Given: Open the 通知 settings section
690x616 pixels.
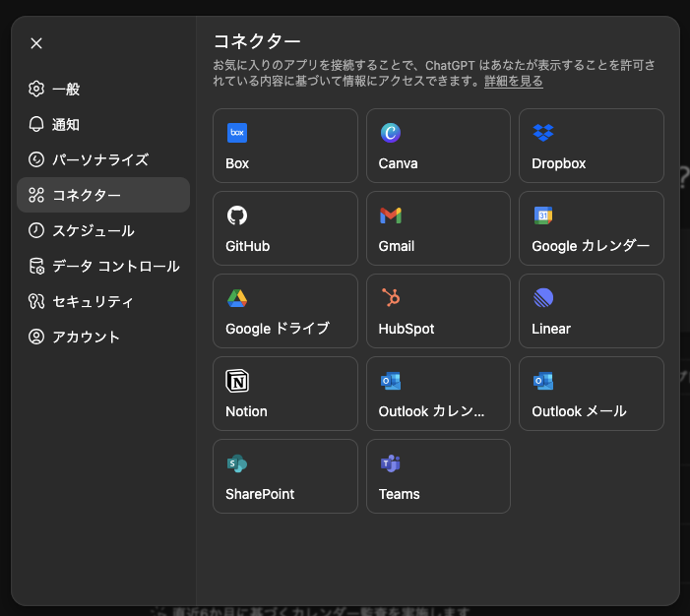Looking at the screenshot, I should coord(103,125).
